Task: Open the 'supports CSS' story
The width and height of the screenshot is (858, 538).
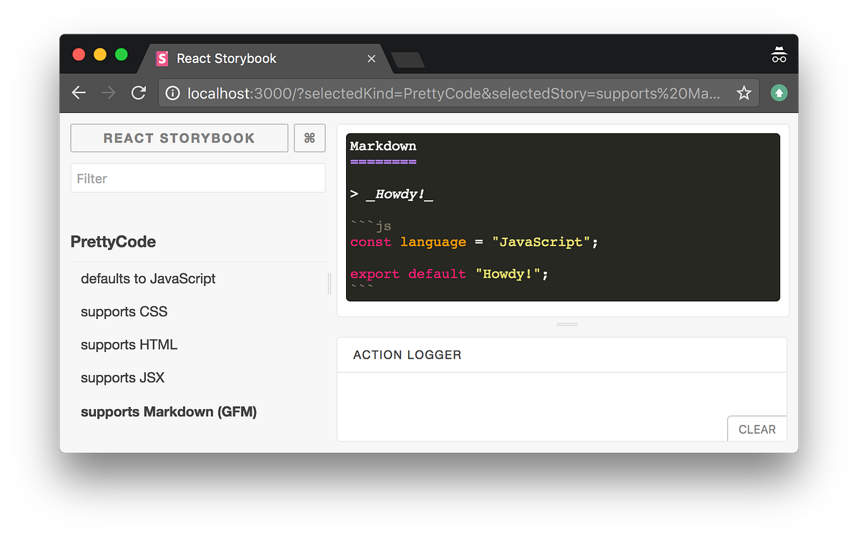Action: point(124,312)
